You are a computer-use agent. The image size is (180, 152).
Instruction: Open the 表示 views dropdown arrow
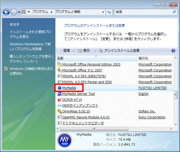pos(94,51)
